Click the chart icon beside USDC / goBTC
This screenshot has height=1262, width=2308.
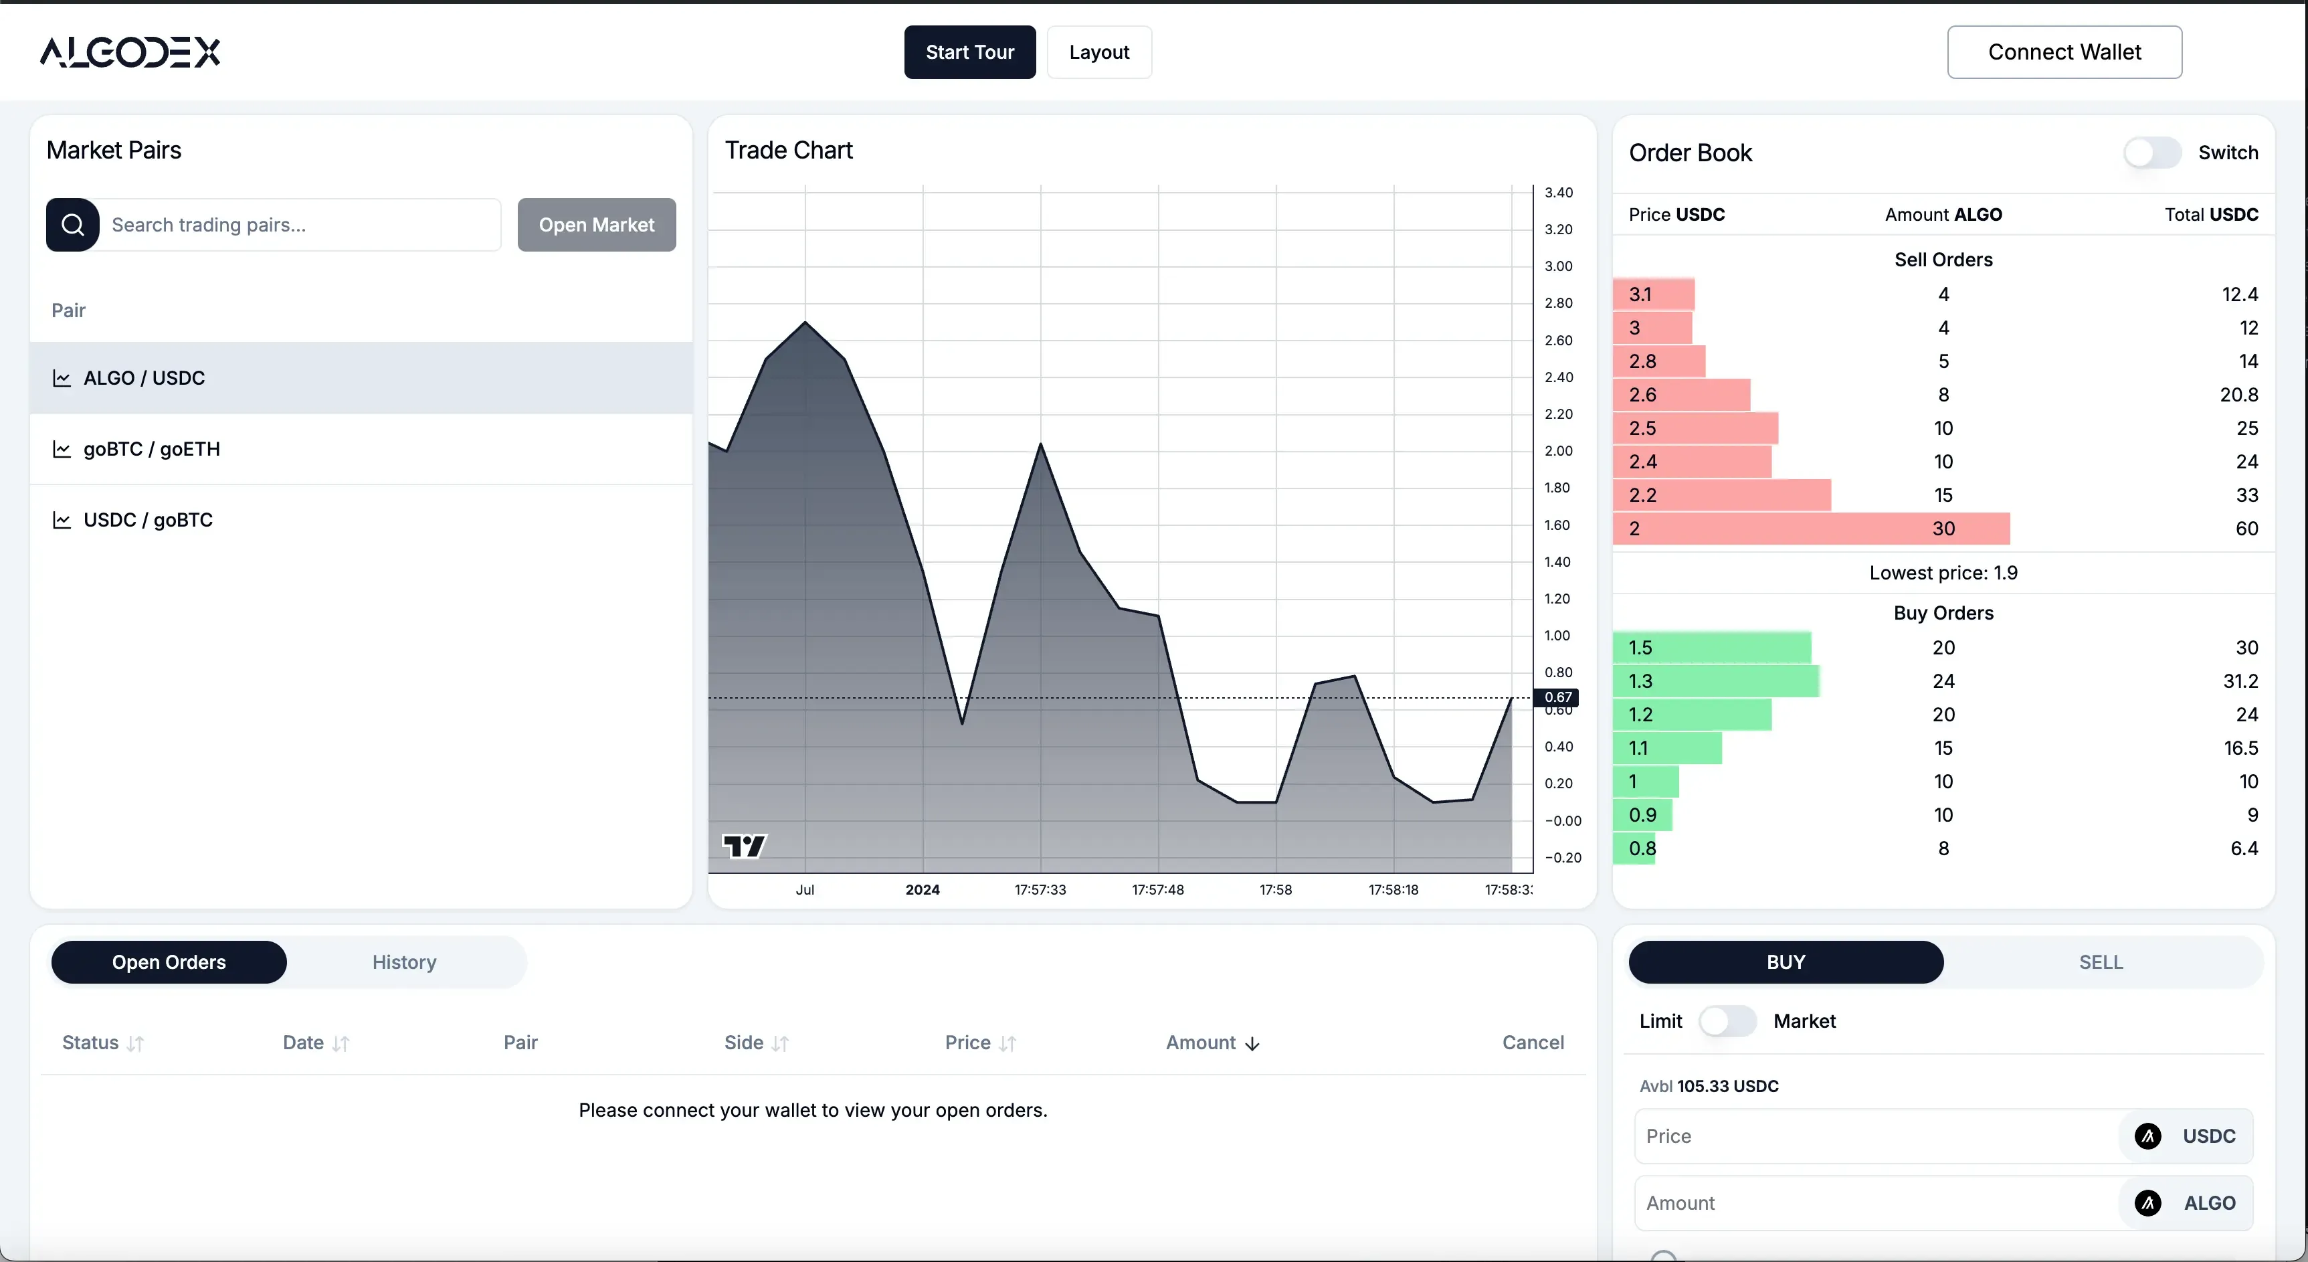[x=62, y=520]
